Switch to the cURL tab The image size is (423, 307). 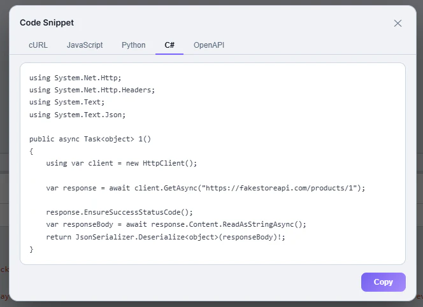click(38, 45)
